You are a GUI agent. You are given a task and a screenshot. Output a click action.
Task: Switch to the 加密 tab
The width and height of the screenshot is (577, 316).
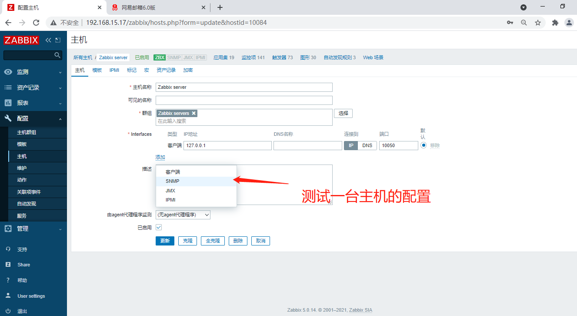[x=188, y=70]
